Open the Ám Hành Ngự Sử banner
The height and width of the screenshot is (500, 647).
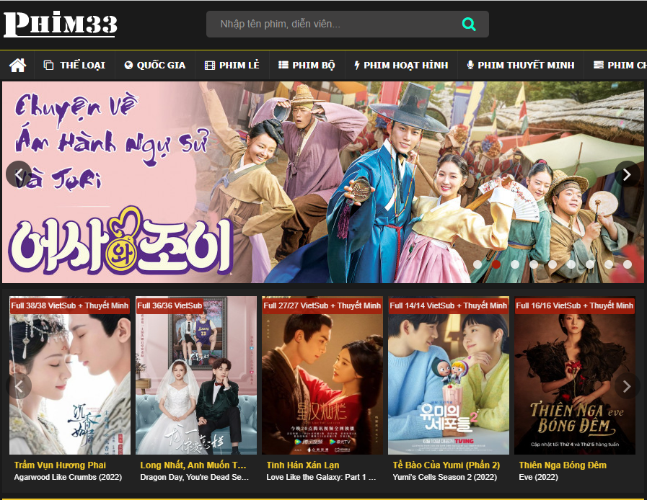[322, 182]
